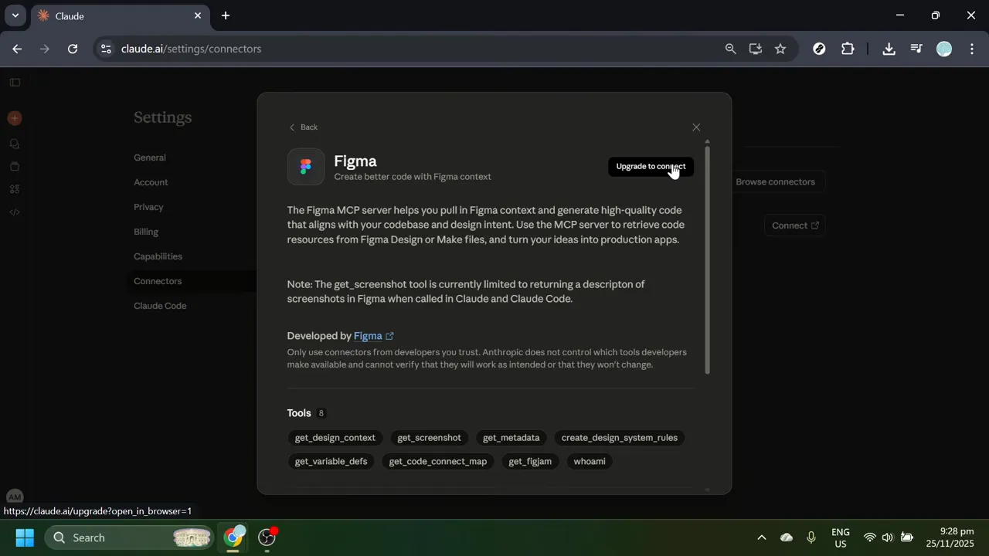Open Chrome three-dot menu
This screenshot has width=989, height=556.
point(971,49)
